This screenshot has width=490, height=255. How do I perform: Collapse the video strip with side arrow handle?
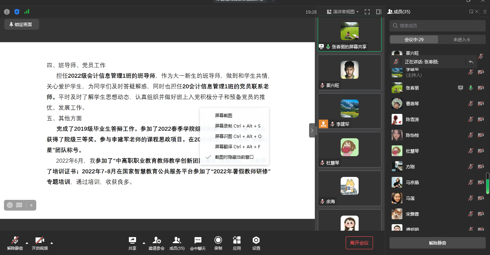coord(312,130)
